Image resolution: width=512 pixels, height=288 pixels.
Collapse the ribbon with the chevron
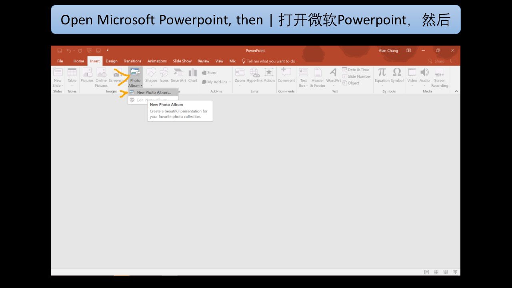coord(456,91)
